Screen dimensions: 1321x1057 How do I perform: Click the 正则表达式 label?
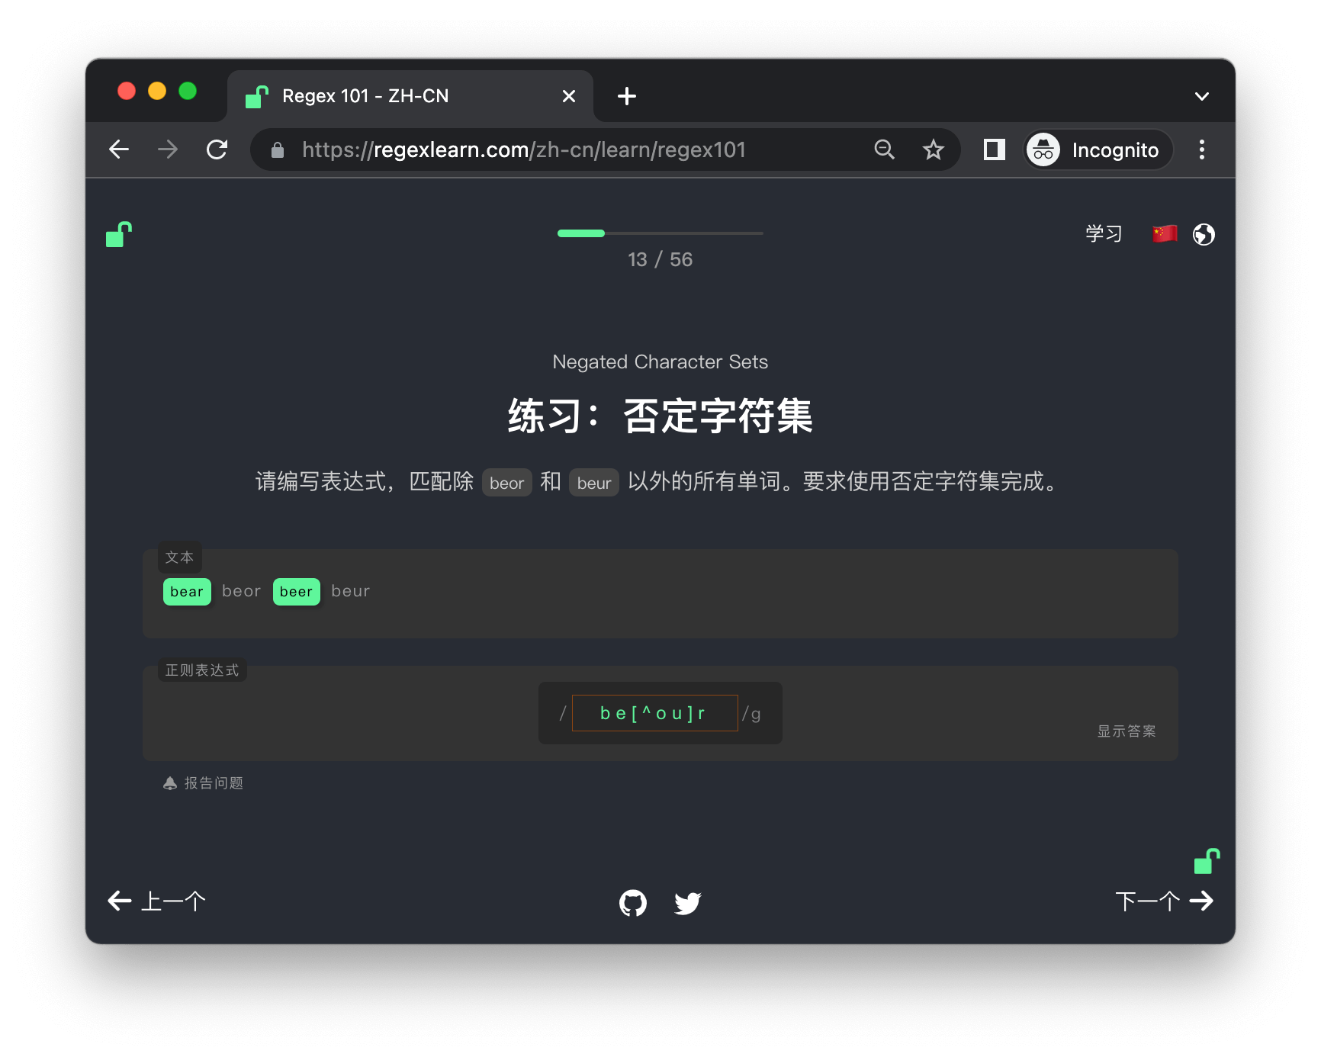tap(202, 670)
